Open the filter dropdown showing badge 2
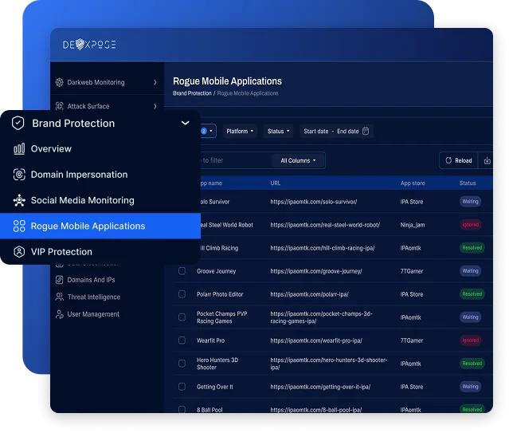This screenshot has width=509, height=433. coord(208,131)
